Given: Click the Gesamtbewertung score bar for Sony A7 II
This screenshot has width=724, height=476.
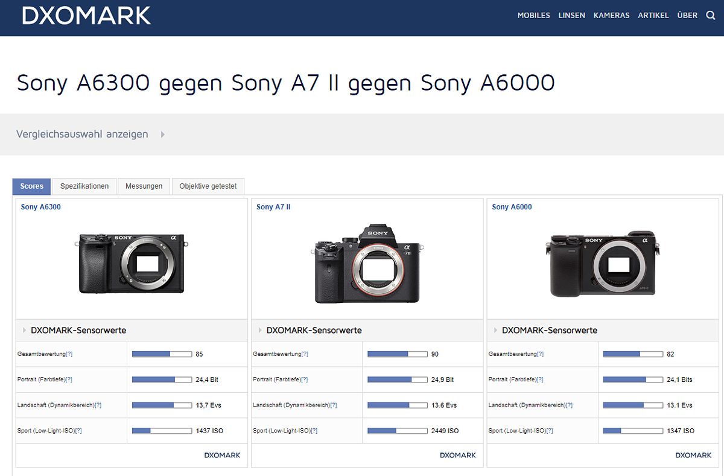Looking at the screenshot, I should (396, 354).
